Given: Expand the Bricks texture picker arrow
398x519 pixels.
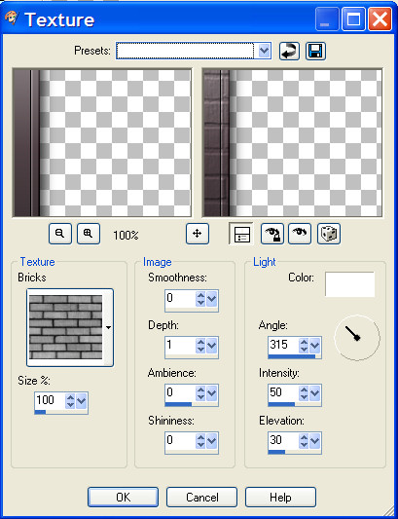Looking at the screenshot, I should (108, 328).
